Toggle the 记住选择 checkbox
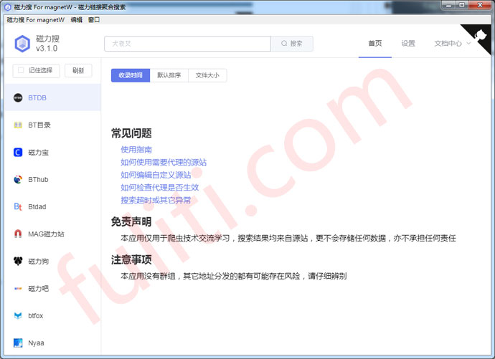The width and height of the screenshot is (495, 359). click(x=22, y=70)
